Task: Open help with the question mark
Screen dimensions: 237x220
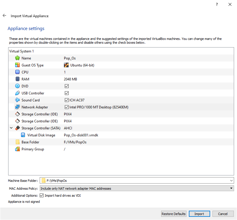Action: pyautogui.click(x=217, y=4)
